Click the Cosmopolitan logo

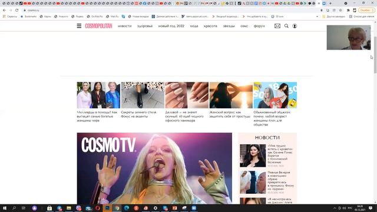pos(98,26)
